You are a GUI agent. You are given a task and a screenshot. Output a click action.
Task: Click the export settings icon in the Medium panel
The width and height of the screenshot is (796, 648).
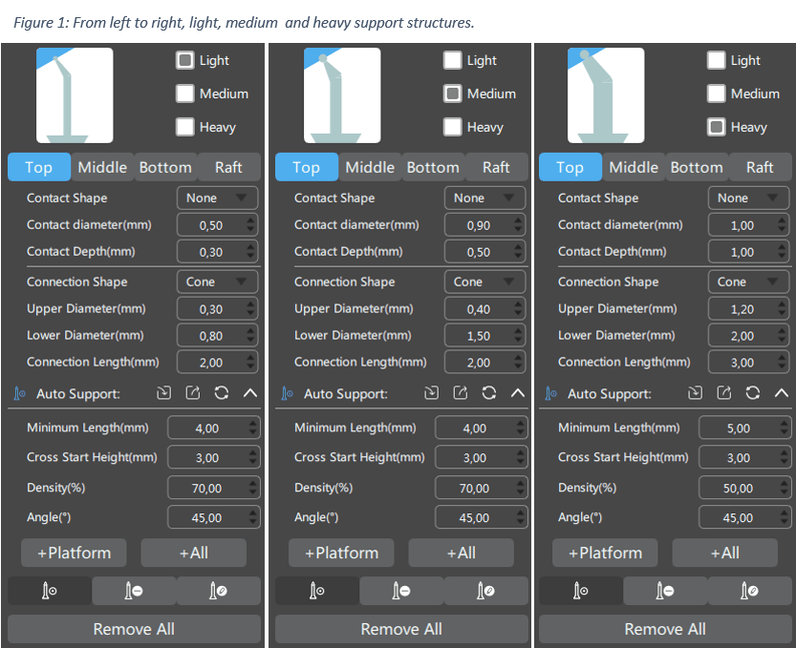click(x=460, y=393)
